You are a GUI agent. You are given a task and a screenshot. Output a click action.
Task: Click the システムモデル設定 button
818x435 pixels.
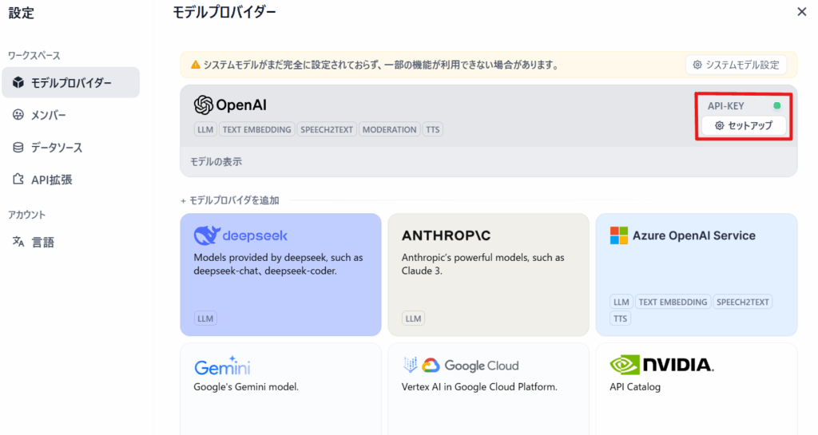pos(736,65)
